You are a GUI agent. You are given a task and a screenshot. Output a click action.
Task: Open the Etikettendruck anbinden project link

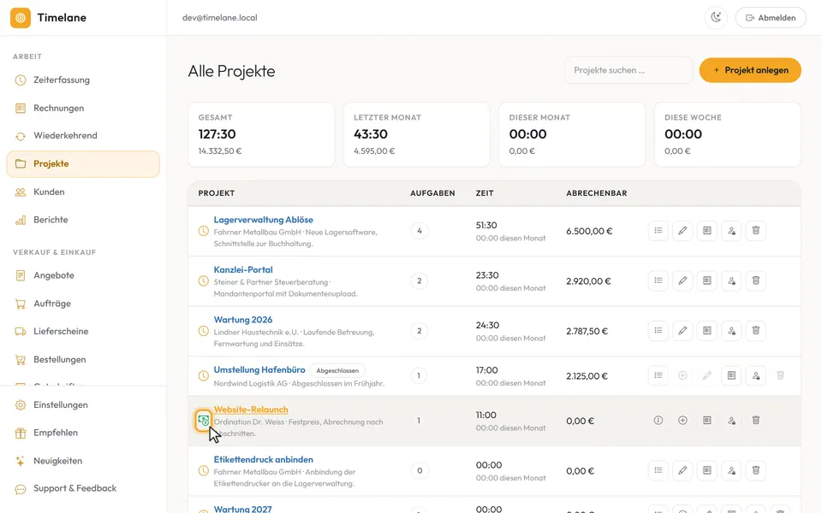click(263, 460)
